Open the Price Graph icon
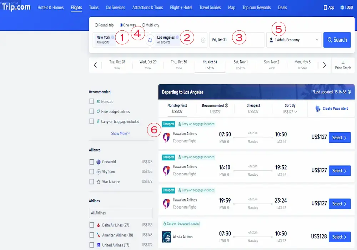 pyautogui.click(x=343, y=62)
